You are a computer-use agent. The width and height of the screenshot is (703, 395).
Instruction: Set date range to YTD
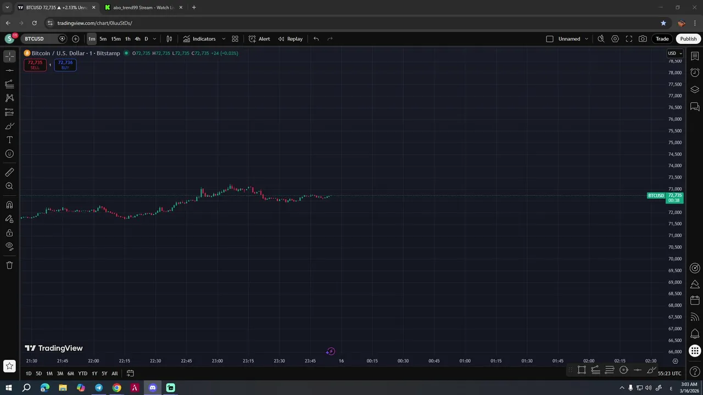82,374
